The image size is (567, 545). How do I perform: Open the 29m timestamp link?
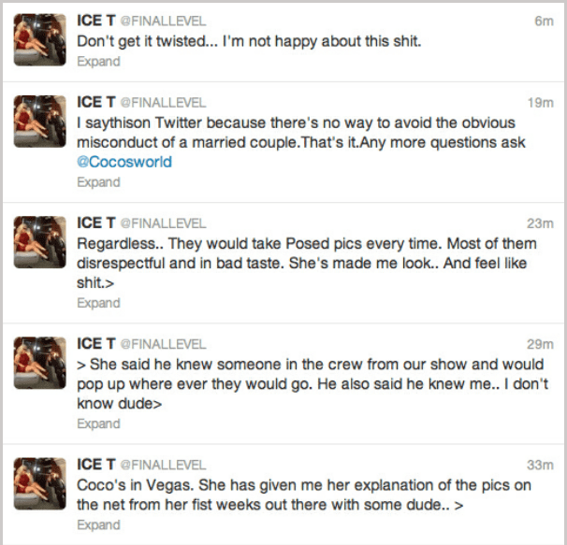tap(540, 344)
